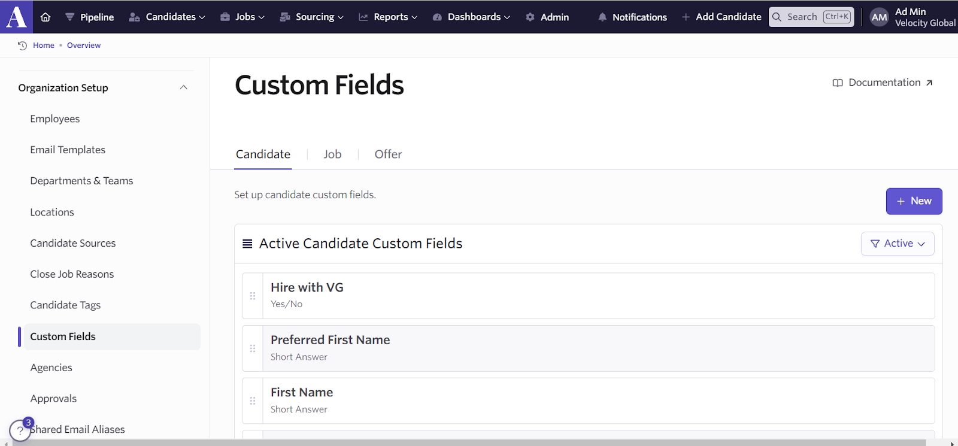Open Close Job Reasons in the sidebar

(x=72, y=274)
